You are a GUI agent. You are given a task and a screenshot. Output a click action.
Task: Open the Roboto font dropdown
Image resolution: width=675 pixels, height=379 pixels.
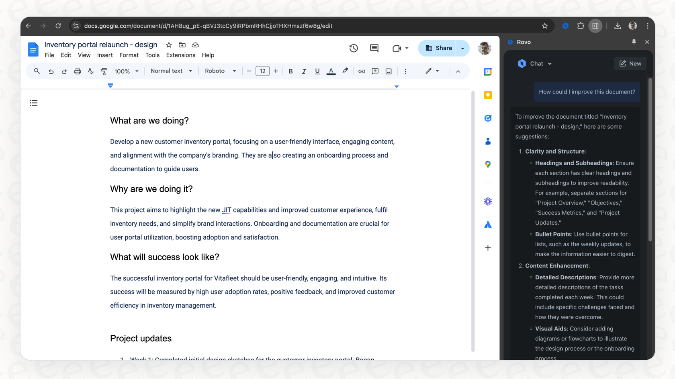pos(219,71)
